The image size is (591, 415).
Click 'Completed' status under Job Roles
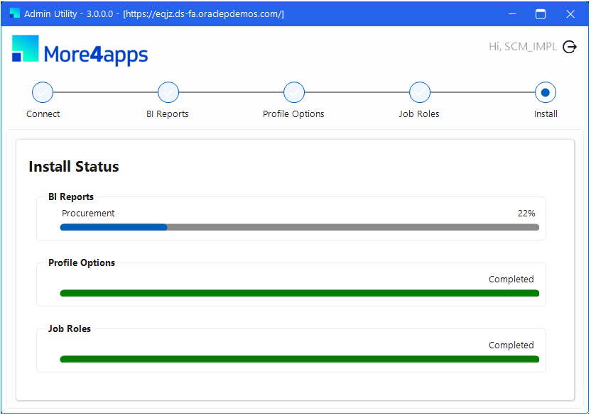(511, 345)
